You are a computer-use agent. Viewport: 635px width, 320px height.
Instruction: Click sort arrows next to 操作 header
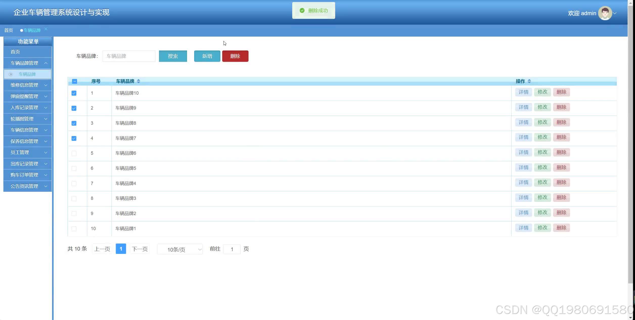(x=529, y=81)
